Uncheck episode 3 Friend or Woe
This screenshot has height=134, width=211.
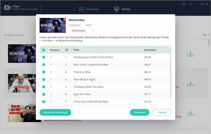44,72
